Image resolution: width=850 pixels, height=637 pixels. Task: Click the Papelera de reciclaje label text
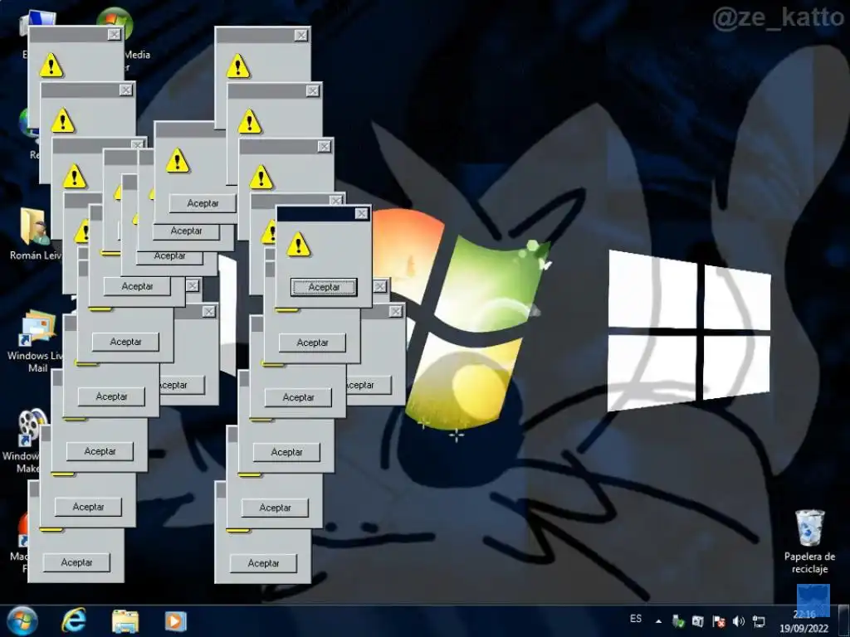click(809, 562)
